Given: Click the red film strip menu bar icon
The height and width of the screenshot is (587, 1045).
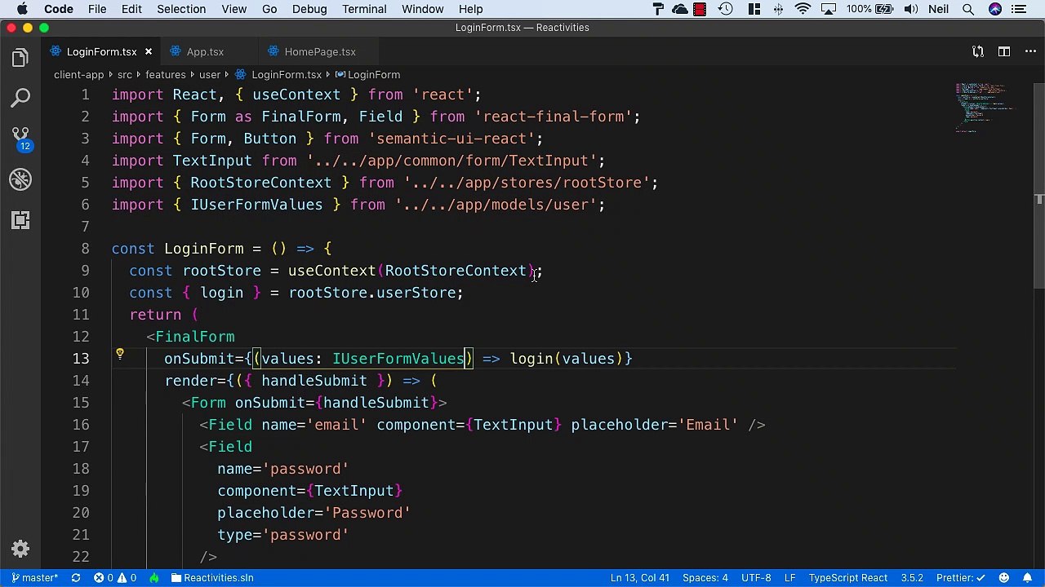Looking at the screenshot, I should click(x=700, y=9).
